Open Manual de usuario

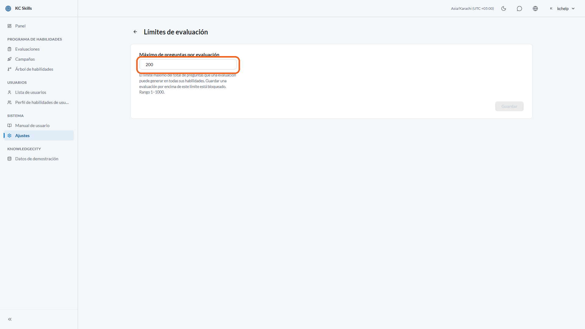[39, 126]
